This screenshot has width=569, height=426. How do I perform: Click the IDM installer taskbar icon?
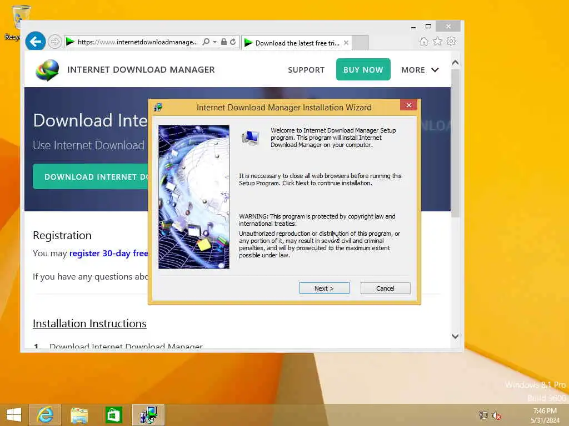(x=148, y=415)
